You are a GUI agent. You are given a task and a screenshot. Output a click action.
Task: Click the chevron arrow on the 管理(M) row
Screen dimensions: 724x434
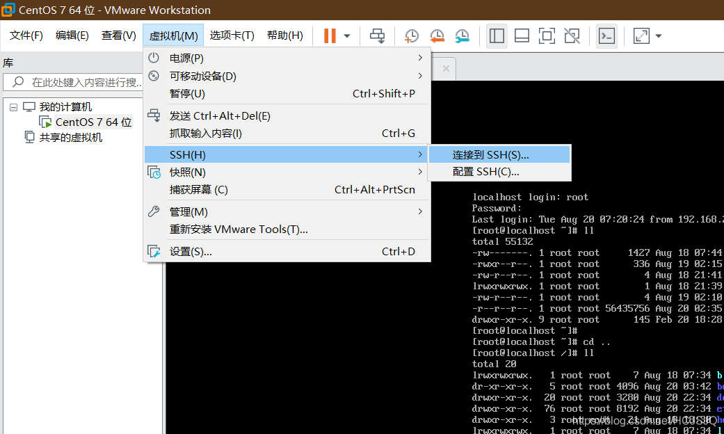click(419, 211)
